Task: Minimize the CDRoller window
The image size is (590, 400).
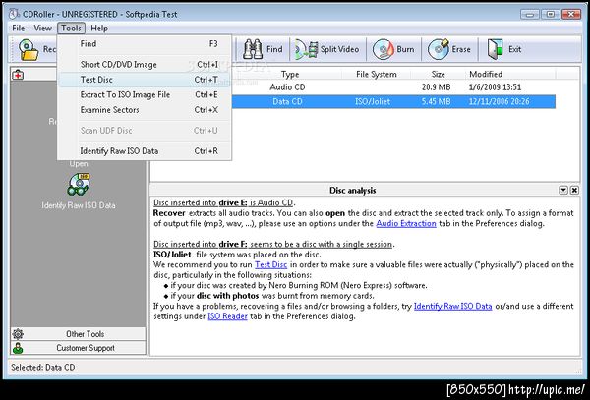Action: click(530, 14)
